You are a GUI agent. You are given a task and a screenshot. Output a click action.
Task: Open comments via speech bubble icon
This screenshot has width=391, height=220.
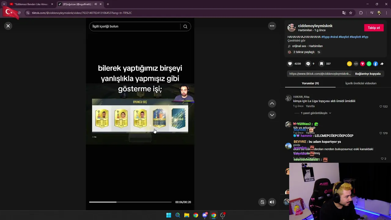tap(308, 64)
